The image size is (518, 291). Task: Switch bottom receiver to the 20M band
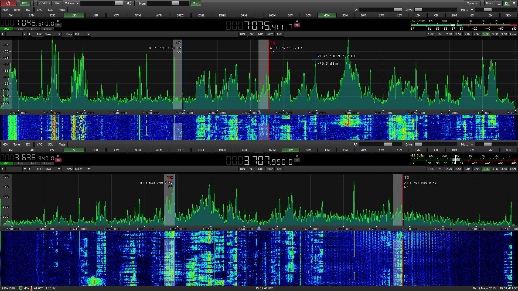point(363,150)
